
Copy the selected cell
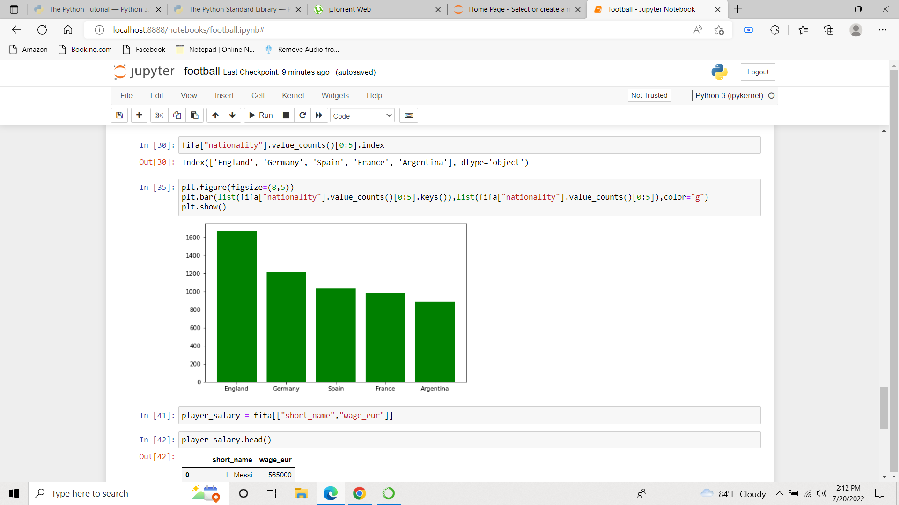(x=177, y=115)
